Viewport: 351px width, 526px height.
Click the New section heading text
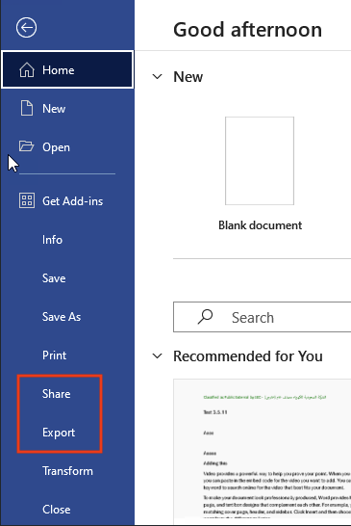coord(188,77)
